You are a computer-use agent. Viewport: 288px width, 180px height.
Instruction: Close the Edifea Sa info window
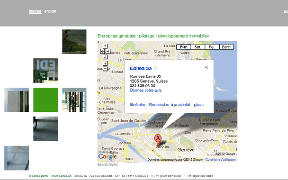(206, 67)
